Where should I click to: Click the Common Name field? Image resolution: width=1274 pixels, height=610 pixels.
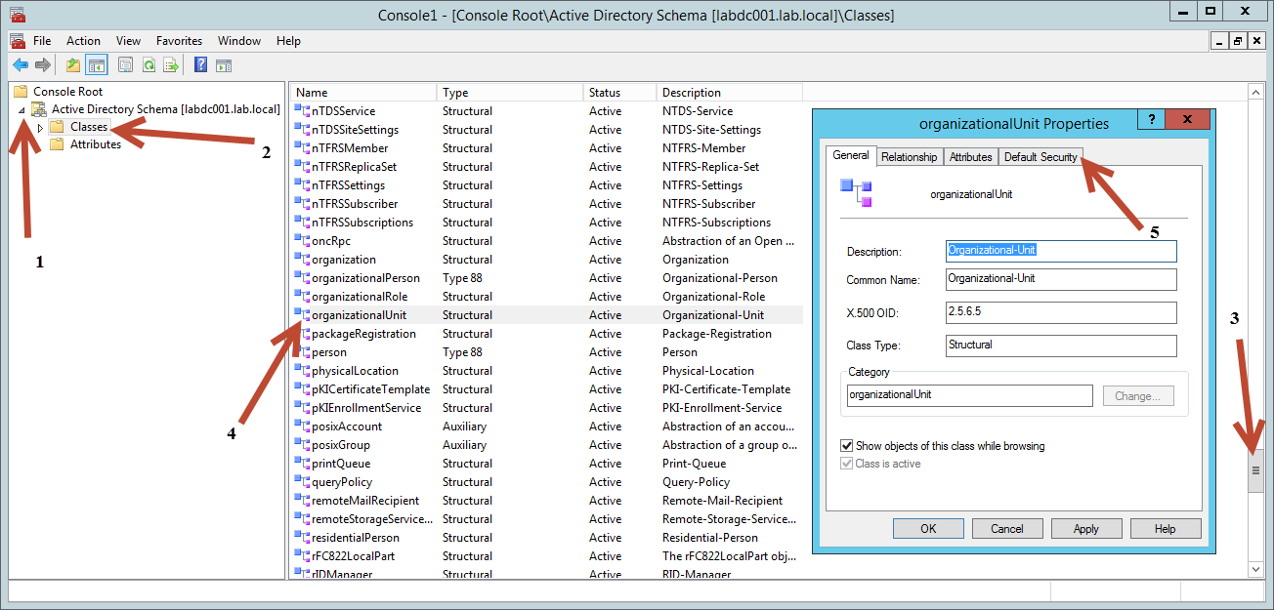pos(1061,279)
